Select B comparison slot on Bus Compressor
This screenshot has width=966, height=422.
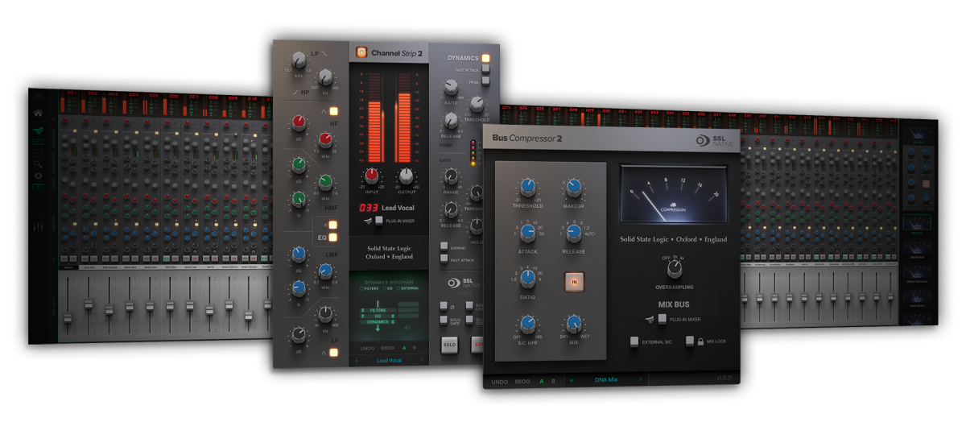point(553,381)
